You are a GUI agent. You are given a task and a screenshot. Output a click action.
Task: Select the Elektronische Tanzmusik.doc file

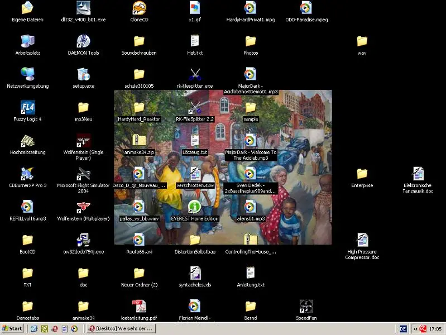coord(418,174)
